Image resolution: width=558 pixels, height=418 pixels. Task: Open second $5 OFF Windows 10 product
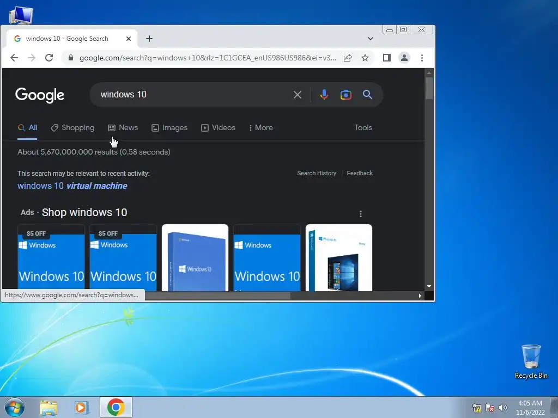(123, 257)
